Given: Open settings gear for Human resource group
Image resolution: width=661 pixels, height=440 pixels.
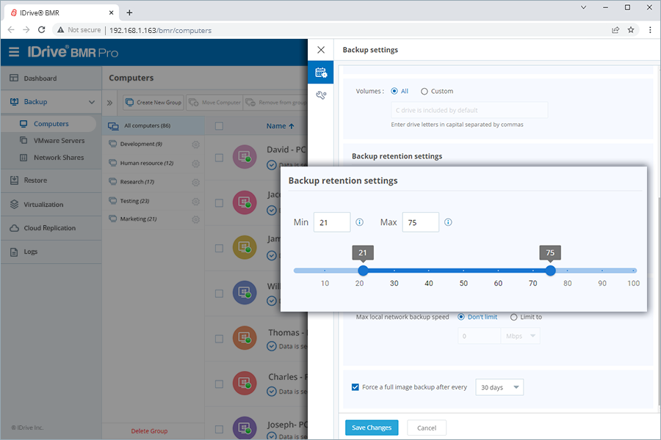Looking at the screenshot, I should [x=195, y=164].
